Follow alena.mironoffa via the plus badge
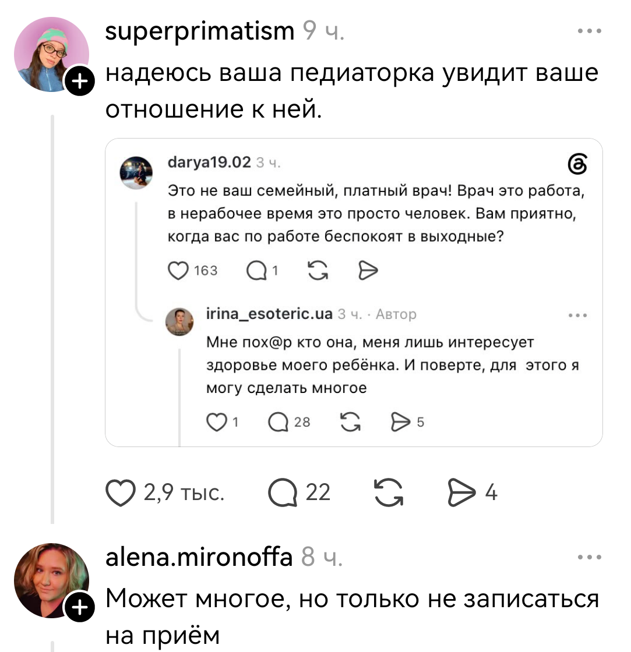 click(x=79, y=607)
